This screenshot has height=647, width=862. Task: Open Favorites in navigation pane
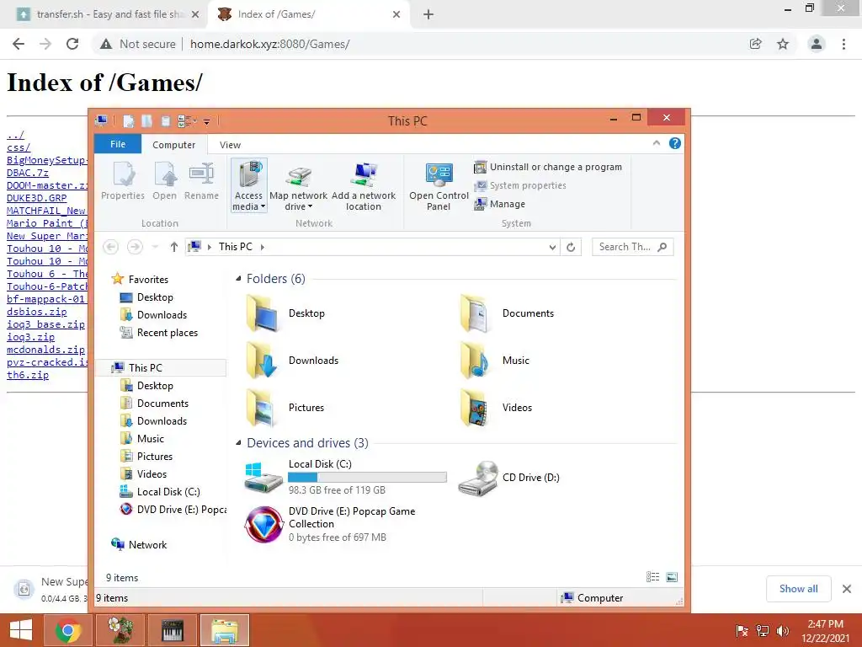pyautogui.click(x=140, y=280)
